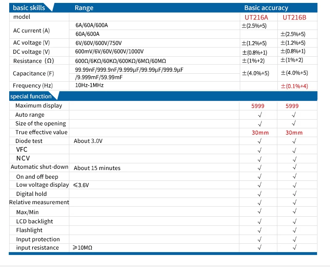Click the '/9.999mF/59.99mF' capacitance line
Image resolution: width=330 pixels, height=270 pixels.
coord(99,77)
